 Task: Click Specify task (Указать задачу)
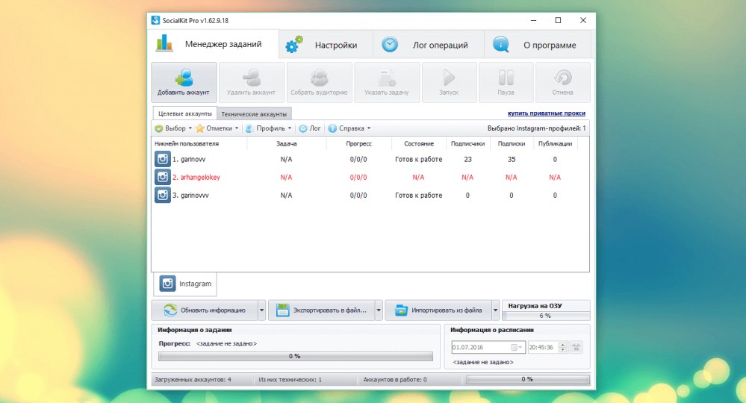coord(387,82)
